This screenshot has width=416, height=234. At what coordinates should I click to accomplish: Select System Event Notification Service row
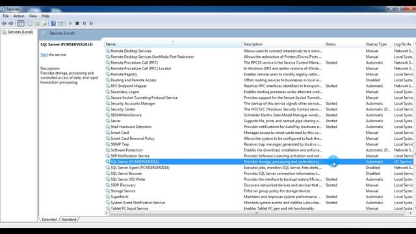coord(138,202)
